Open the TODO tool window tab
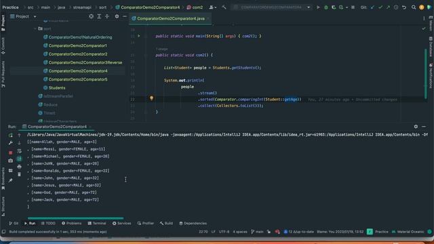This screenshot has height=244, width=434. (x=48, y=223)
